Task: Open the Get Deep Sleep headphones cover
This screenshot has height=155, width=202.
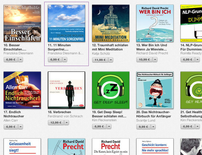Action: click(x=111, y=90)
